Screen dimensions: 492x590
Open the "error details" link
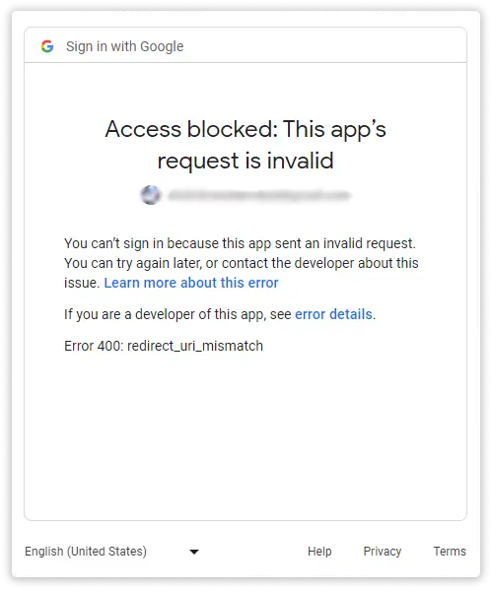(x=333, y=314)
